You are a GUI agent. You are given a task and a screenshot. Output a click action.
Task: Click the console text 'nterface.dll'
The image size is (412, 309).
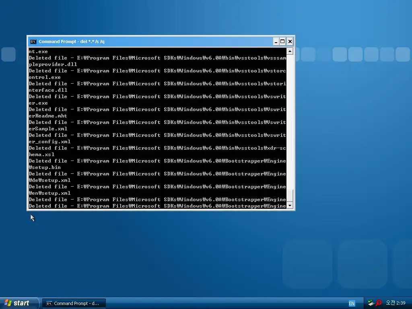[48, 90]
